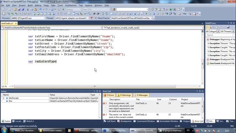Image resolution: width=236 pixels, height=133 pixels.
Task: Open the Build menu
Action: [30, 6]
